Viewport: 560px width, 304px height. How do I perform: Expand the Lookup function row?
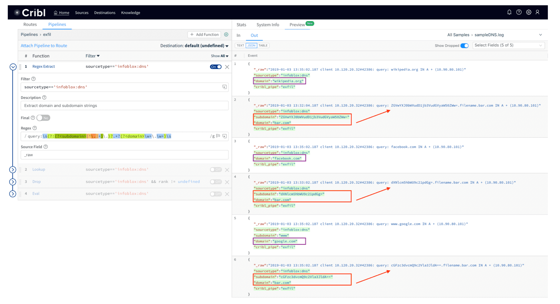tap(13, 170)
